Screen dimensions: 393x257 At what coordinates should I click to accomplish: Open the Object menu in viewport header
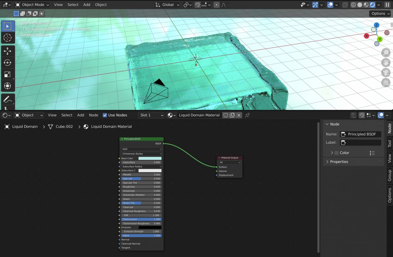tap(101, 5)
